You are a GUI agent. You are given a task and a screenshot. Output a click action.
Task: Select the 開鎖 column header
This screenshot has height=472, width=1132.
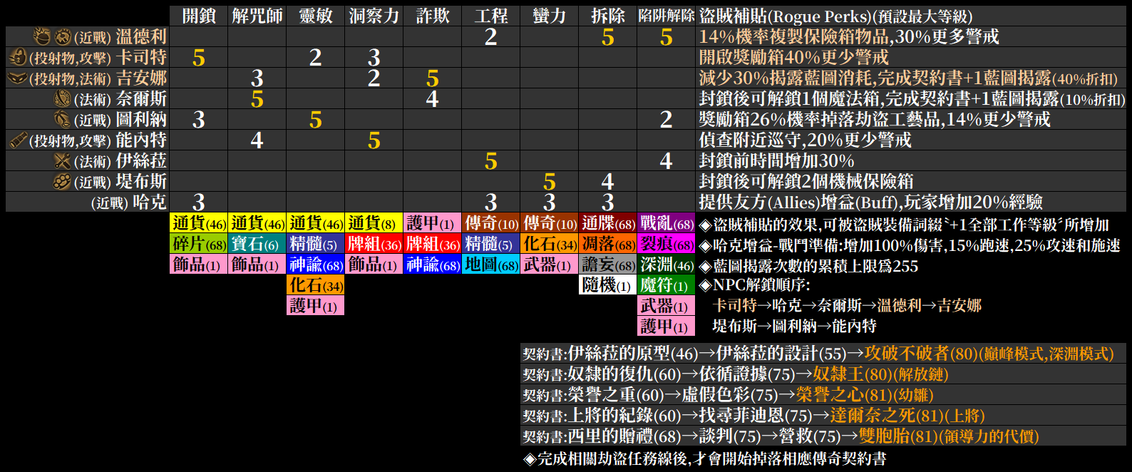point(199,16)
